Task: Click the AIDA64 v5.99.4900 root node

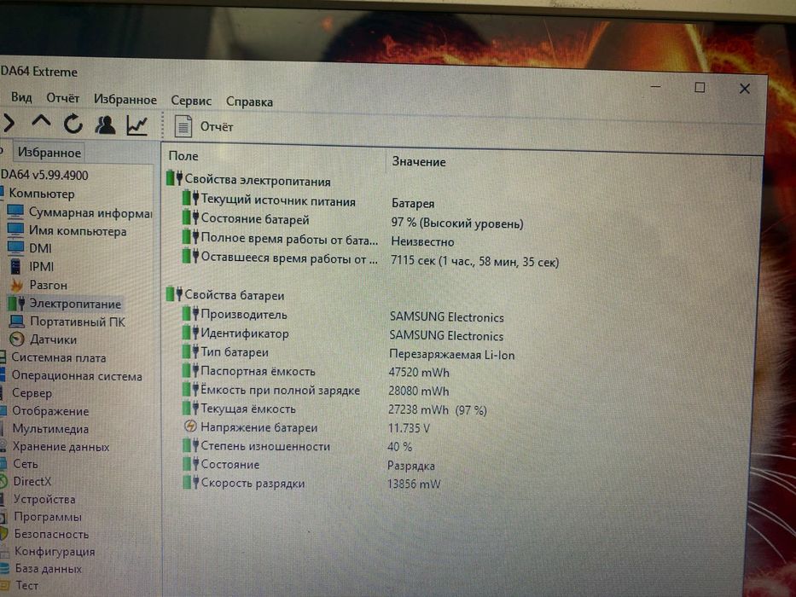Action: pos(44,175)
